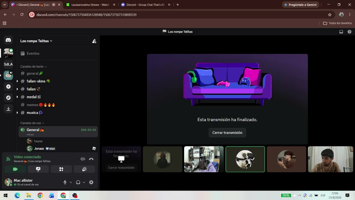355x200 pixels.
Task: Open the fallen text channel
Action: pyautogui.click(x=58, y=89)
